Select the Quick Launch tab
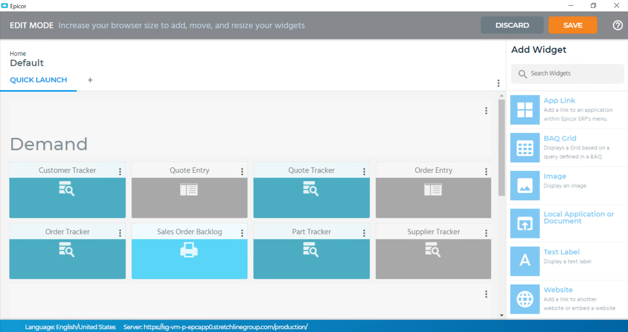 pos(38,80)
